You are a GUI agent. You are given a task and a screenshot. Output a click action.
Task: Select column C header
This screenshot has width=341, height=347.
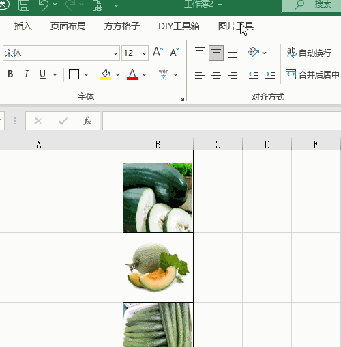[218, 144]
